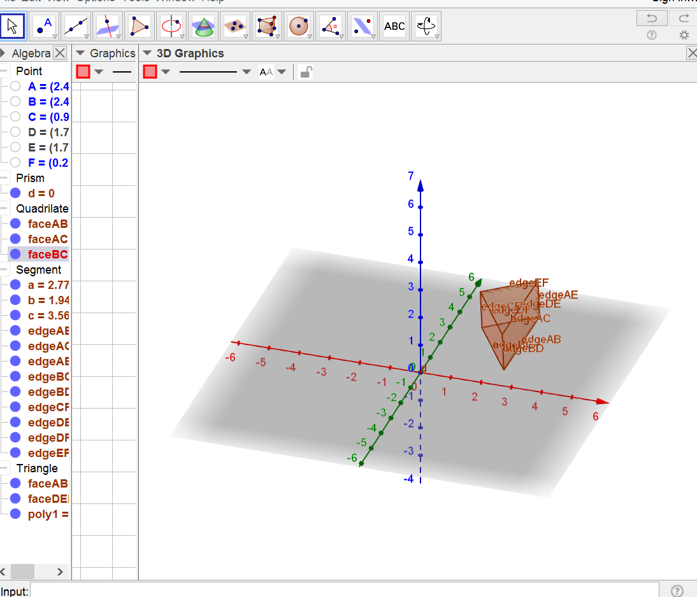The width and height of the screenshot is (697, 597).
Task: Choose the Polygon tool
Action: (x=139, y=26)
